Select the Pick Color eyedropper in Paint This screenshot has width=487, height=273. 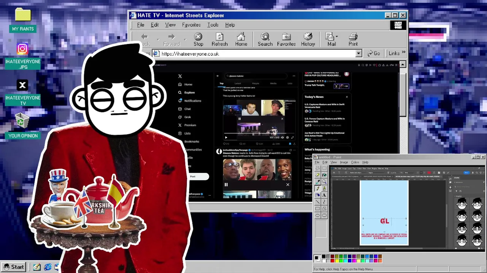click(317, 182)
